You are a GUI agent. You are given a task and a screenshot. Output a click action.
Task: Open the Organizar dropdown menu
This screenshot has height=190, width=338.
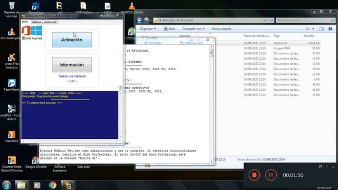pyautogui.click(x=148, y=28)
